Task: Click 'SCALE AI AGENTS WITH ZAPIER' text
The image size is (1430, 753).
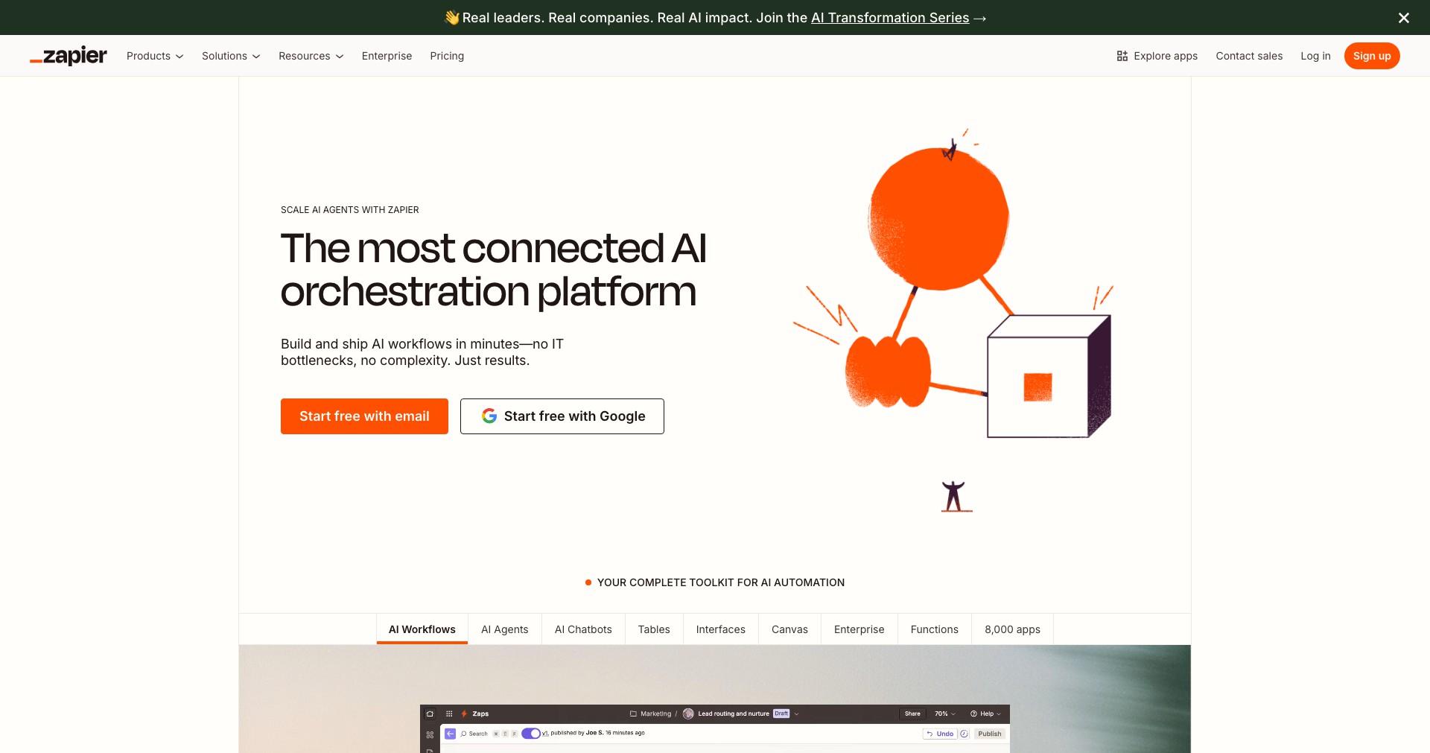Action: point(350,210)
